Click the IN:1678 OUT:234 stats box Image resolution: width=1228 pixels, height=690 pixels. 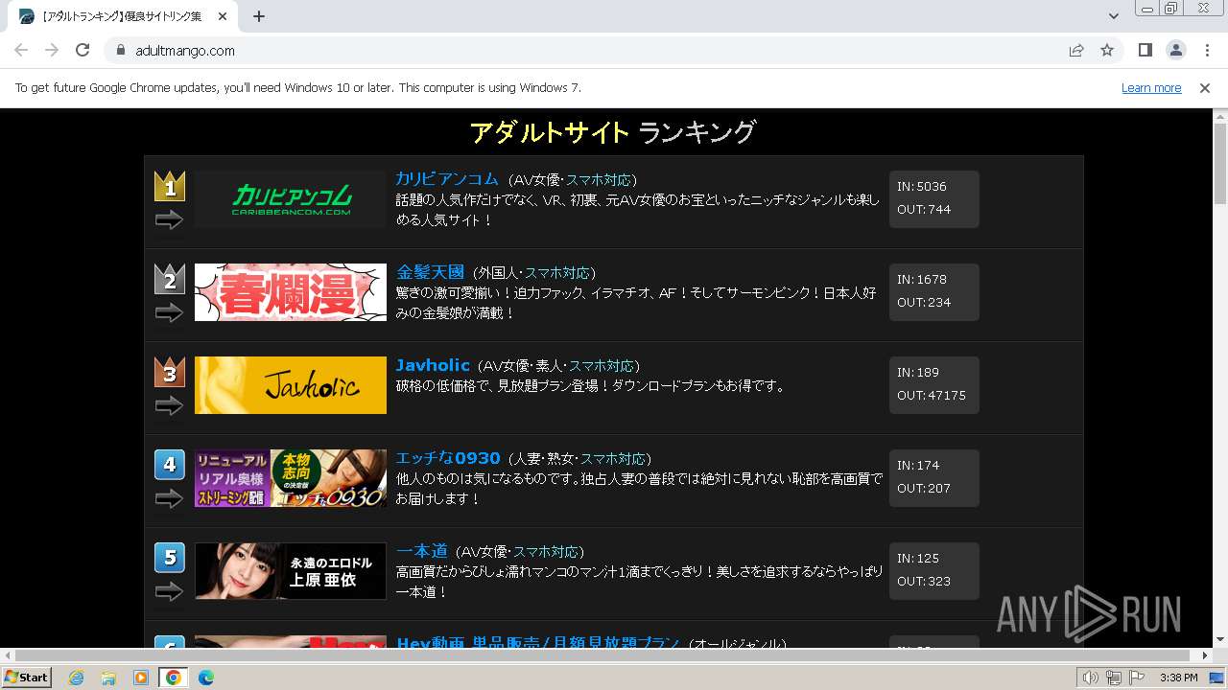[x=934, y=292]
